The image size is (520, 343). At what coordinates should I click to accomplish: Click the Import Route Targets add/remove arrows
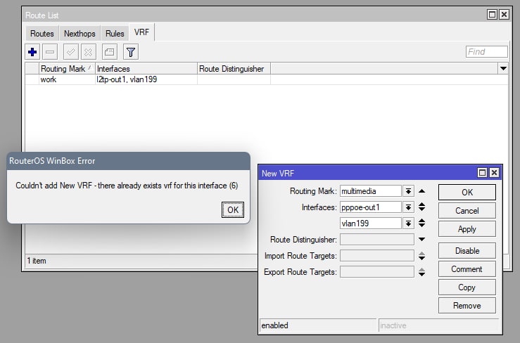(x=421, y=256)
